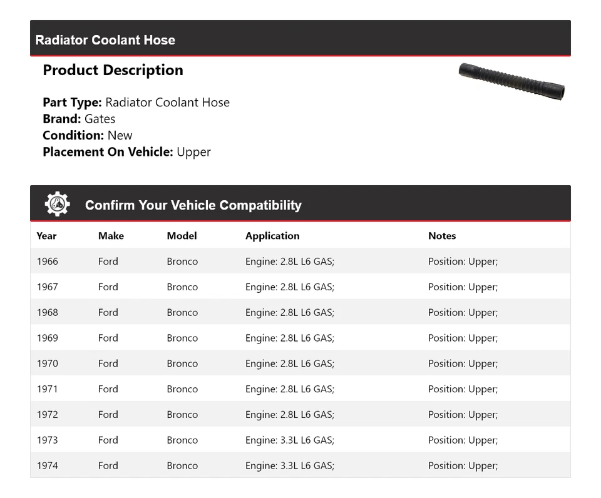The image size is (601, 498).
Task: Click the Product Description heading
Action: tap(113, 70)
